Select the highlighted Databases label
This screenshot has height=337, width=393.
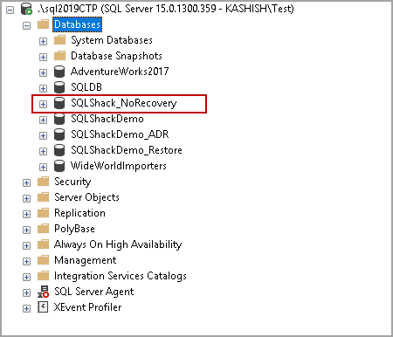(x=77, y=24)
